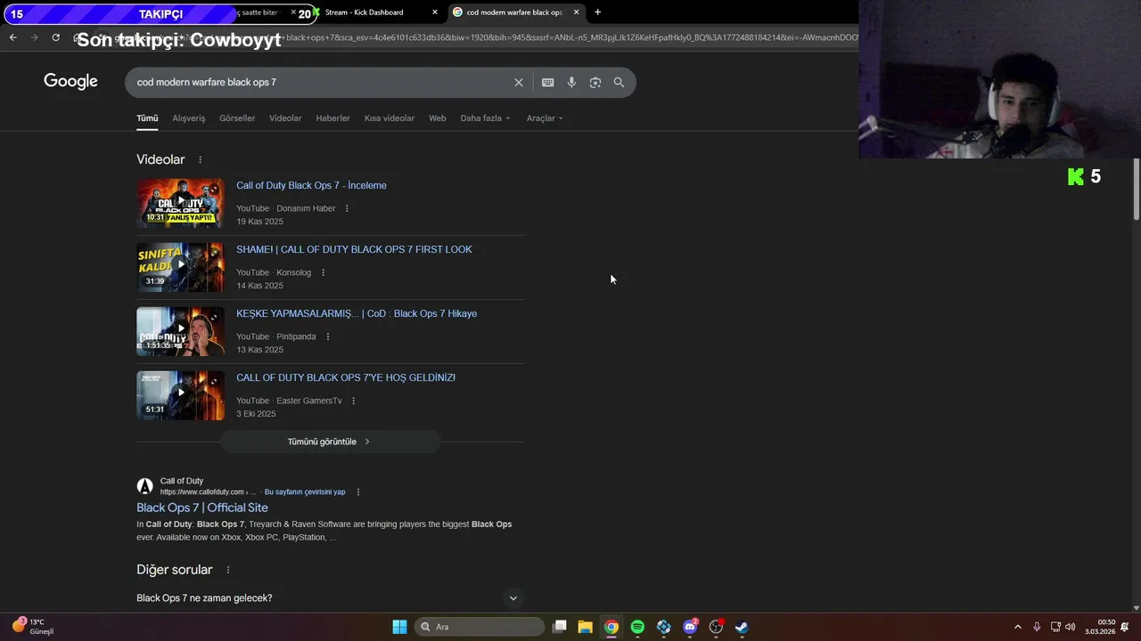Expand the Daha fazla dropdown

[486, 118]
